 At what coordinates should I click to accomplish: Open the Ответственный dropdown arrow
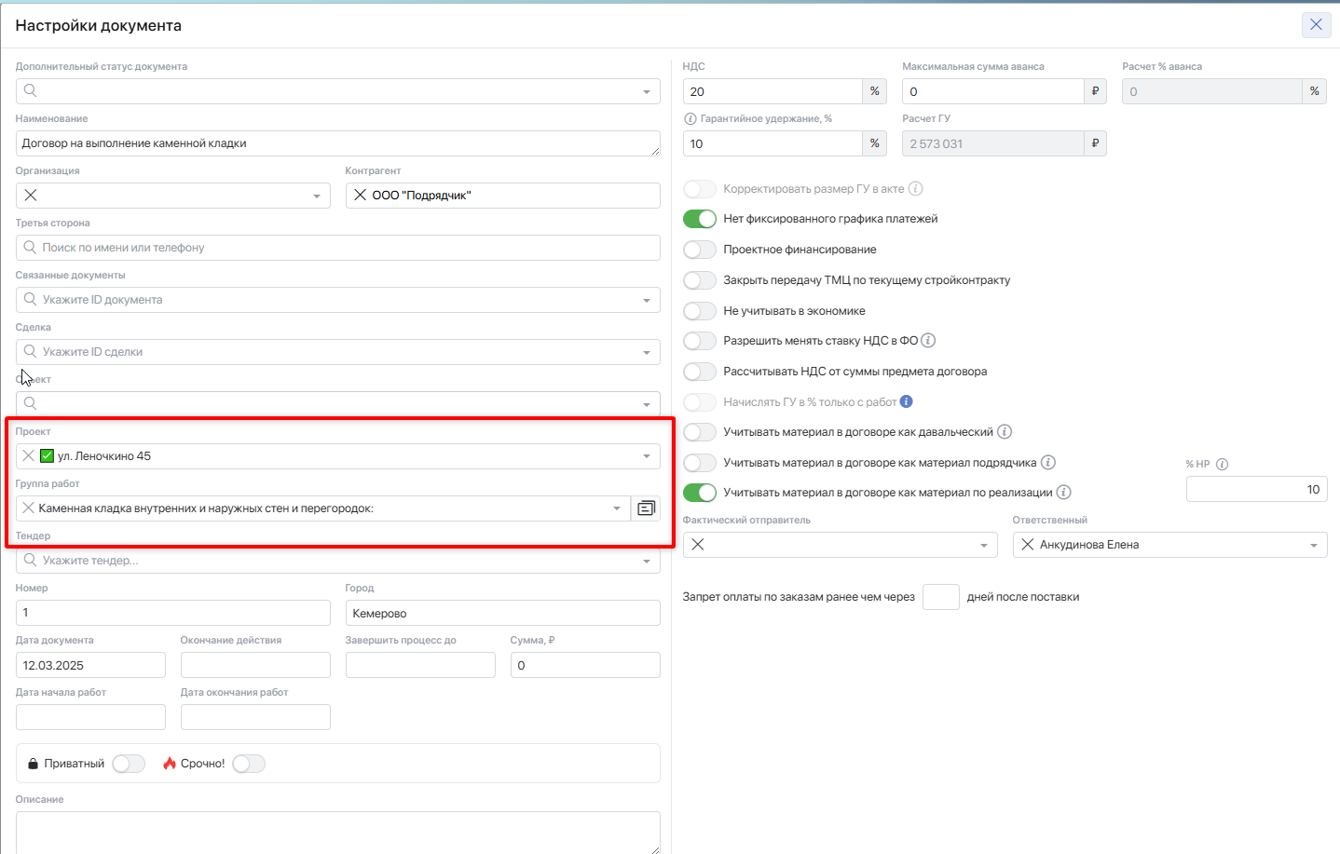click(1314, 546)
